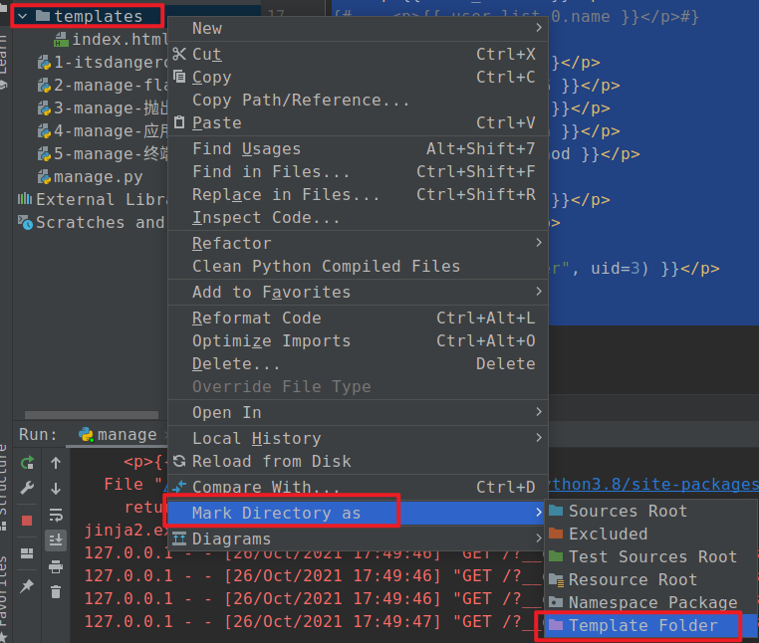Open the site-packages file link
759x643 pixels.
pos(653,485)
